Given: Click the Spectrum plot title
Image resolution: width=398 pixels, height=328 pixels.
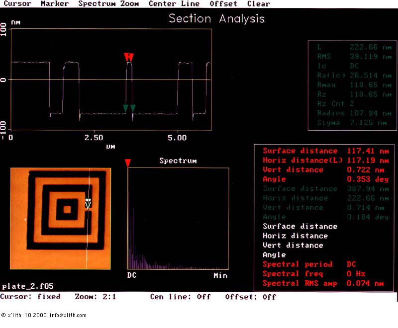Looking at the screenshot, I should coord(178,161).
